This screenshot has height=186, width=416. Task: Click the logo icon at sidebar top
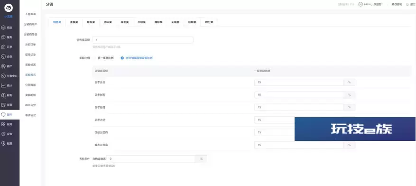9,8
